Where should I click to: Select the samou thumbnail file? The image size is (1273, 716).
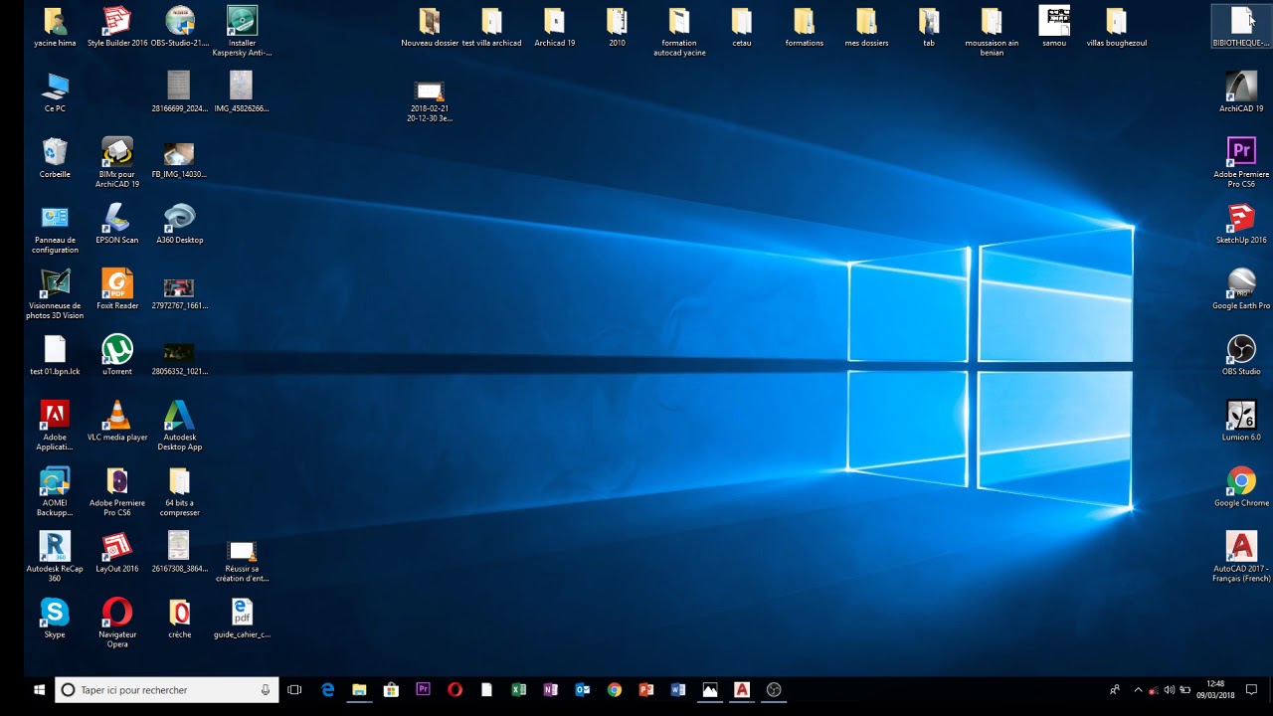click(x=1054, y=27)
